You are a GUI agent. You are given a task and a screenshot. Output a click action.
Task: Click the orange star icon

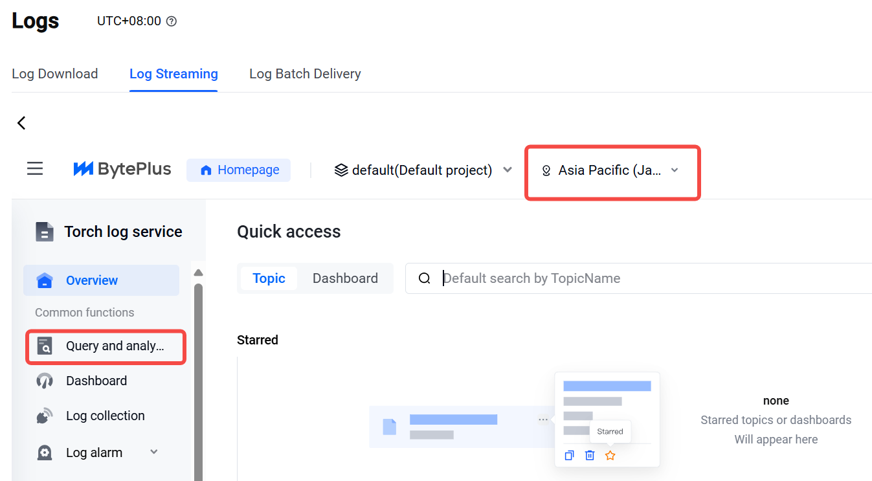point(610,456)
